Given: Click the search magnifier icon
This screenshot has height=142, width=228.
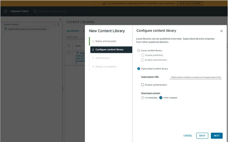Looking at the screenshot, I should pyautogui.click(x=35, y=11).
